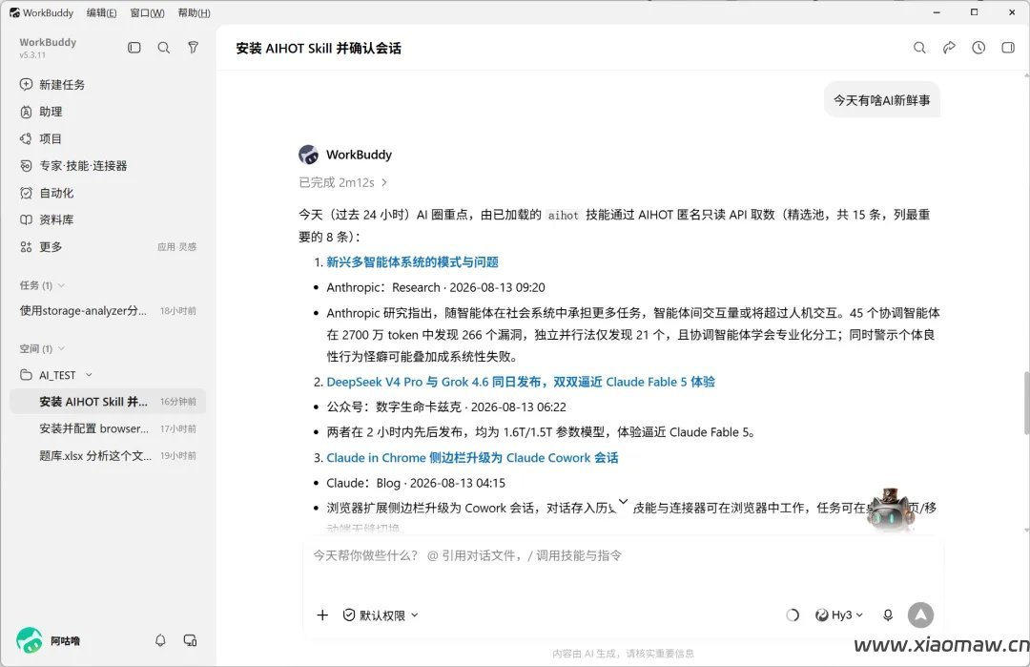Click the device screen icon beside the bell
This screenshot has height=667, width=1030.
pos(190,640)
